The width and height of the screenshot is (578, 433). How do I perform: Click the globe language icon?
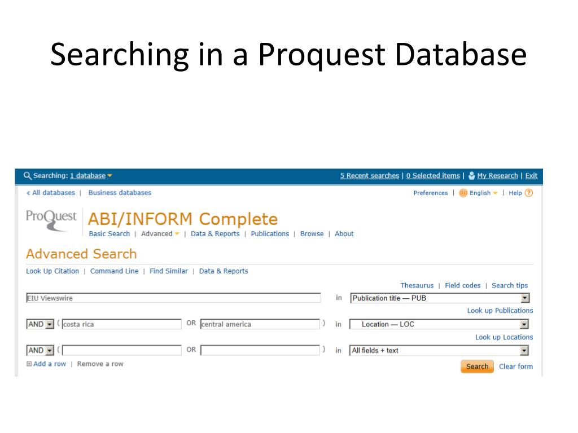[463, 193]
